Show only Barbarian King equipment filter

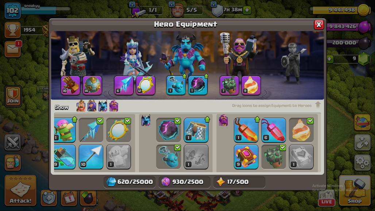point(81,106)
